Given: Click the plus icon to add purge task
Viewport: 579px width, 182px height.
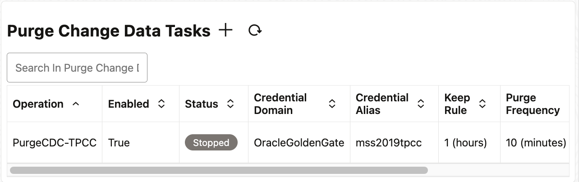Looking at the screenshot, I should point(225,31).
